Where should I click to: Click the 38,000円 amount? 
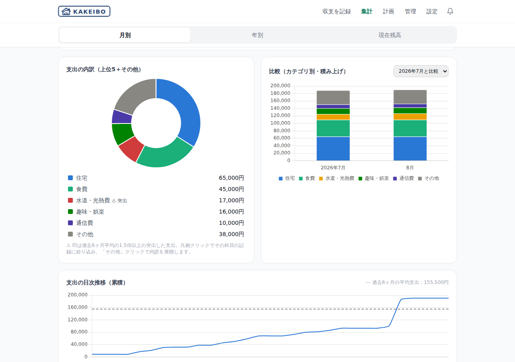[231, 234]
